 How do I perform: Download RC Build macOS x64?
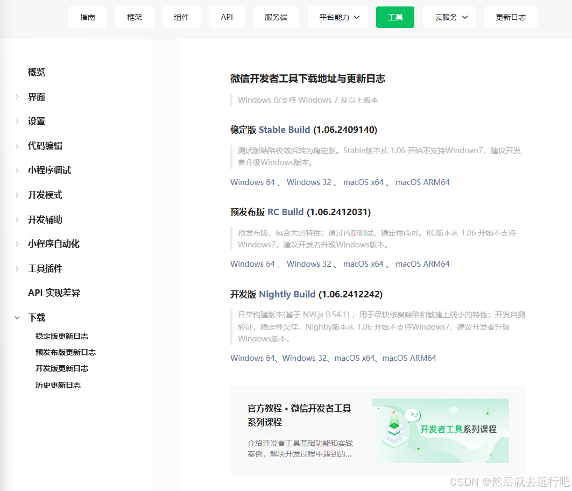coord(363,264)
